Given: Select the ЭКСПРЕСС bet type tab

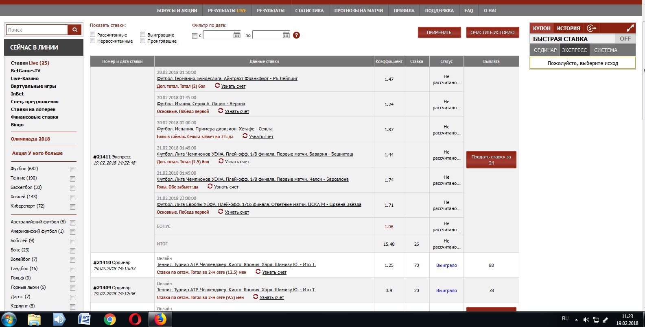Looking at the screenshot, I should tap(574, 50).
